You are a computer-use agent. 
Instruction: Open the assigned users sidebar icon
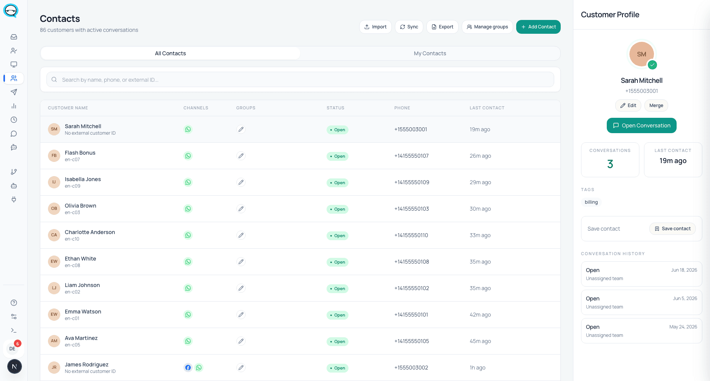coord(14,51)
